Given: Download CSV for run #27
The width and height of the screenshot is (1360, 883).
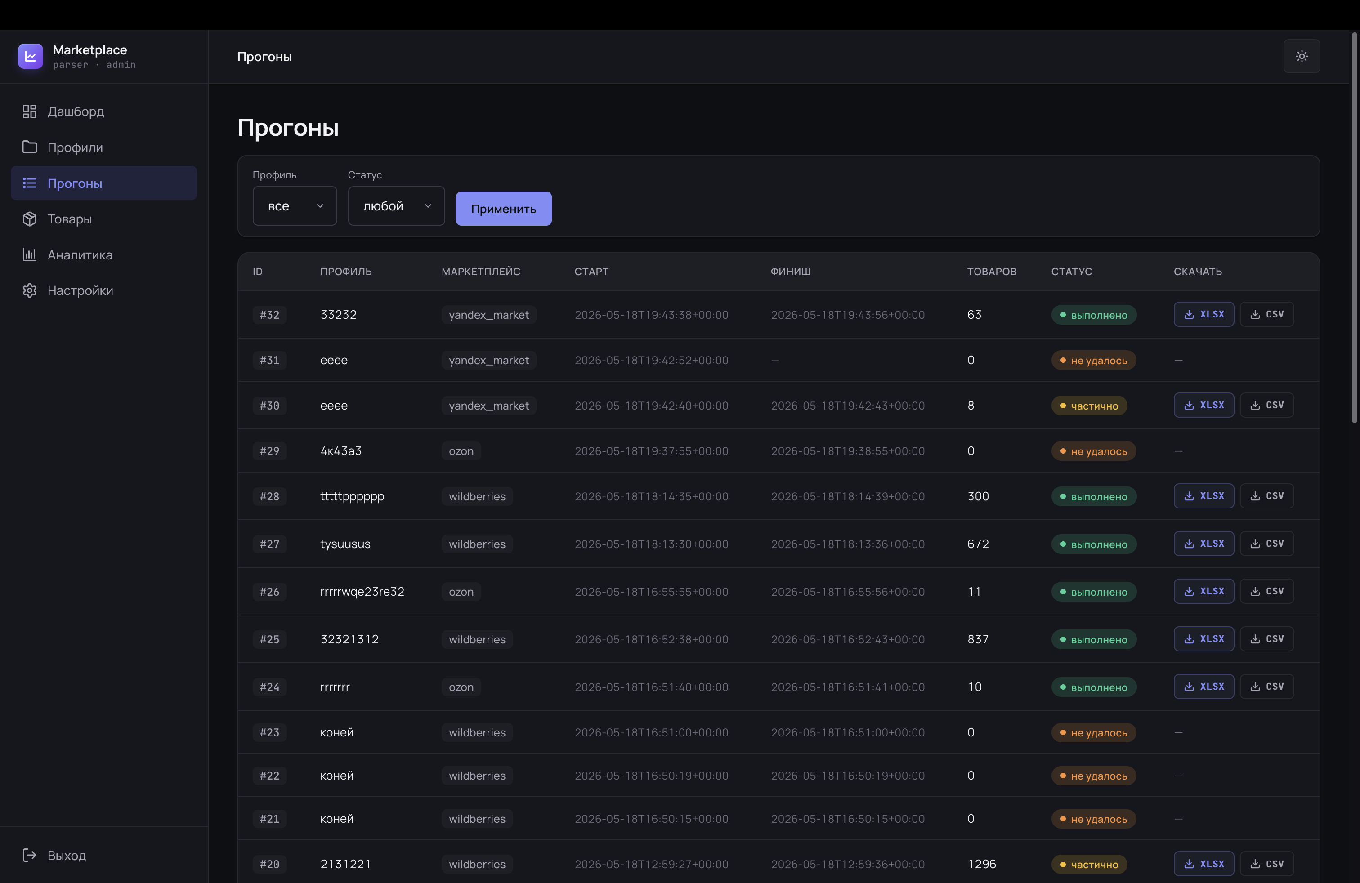Looking at the screenshot, I should point(1266,543).
